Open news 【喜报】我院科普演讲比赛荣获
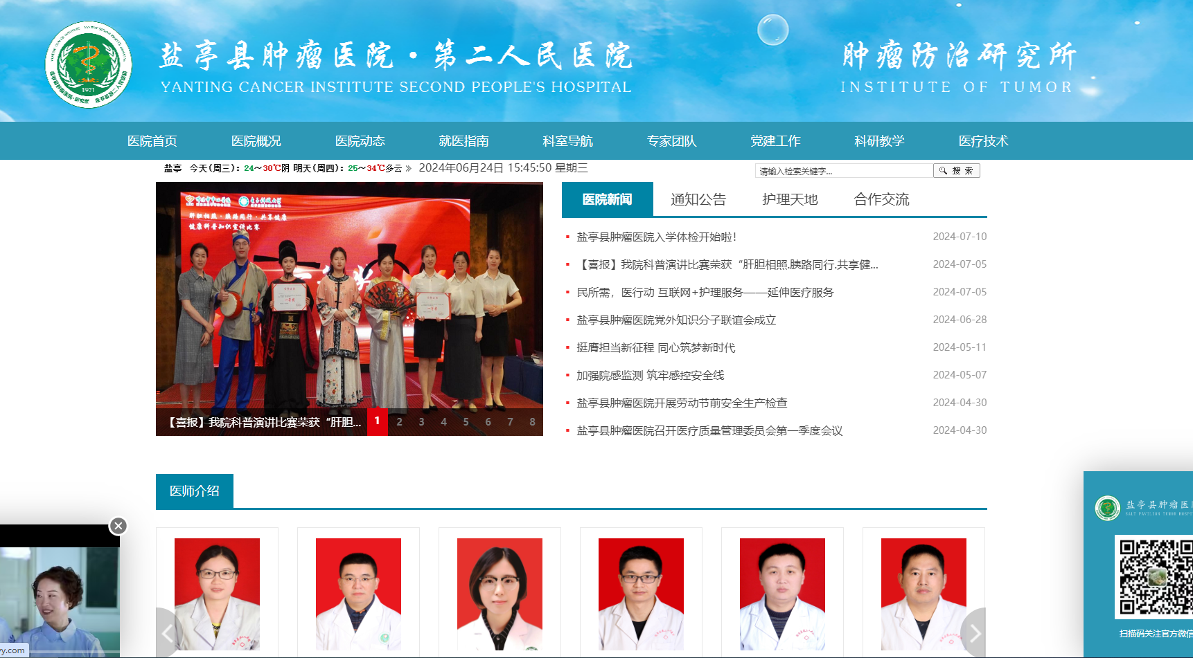The height and width of the screenshot is (658, 1193). click(x=727, y=264)
